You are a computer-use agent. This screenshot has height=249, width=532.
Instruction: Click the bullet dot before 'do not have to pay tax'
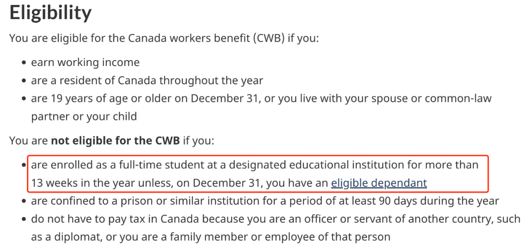click(24, 219)
